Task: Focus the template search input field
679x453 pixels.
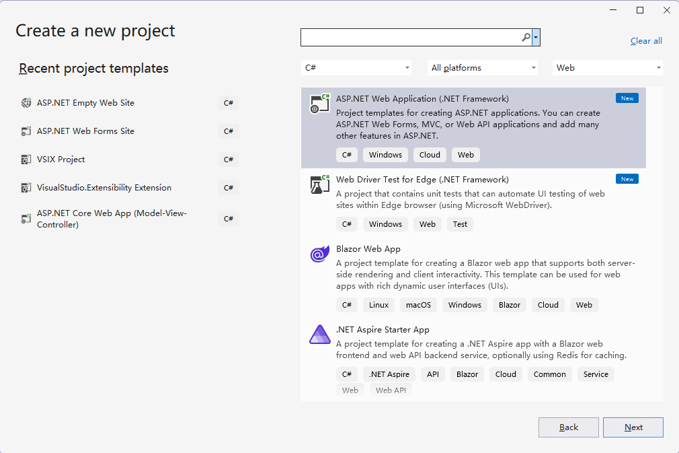Action: [411, 37]
